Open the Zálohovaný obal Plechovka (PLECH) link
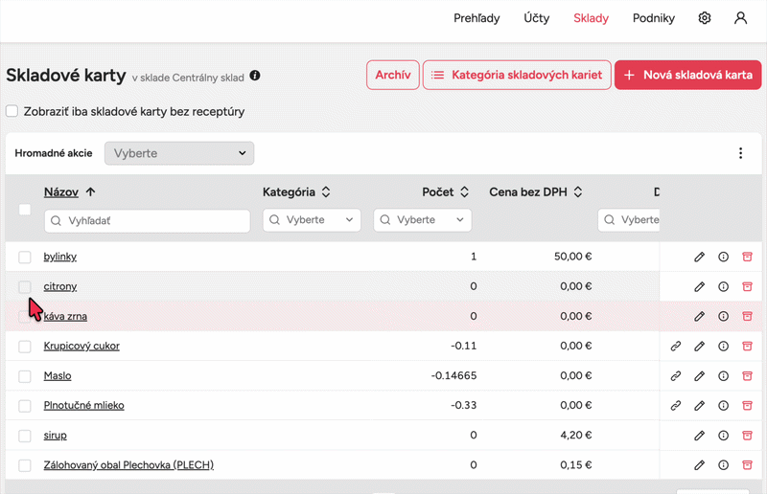Screen dimensions: 767x494 (128, 465)
